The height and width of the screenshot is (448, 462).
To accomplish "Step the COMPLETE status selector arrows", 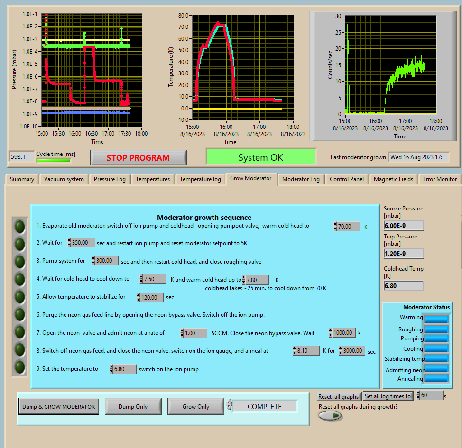I will [x=229, y=405].
